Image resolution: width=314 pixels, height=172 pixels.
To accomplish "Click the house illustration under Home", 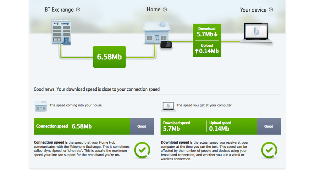I will point(156,33).
